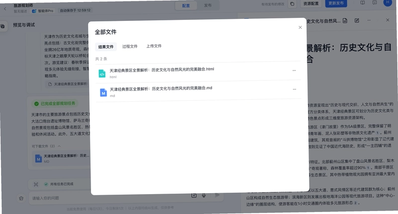Open the feedback message icon in top bar
Image resolution: width=398 pixels, height=214 pixels.
(x=375, y=2)
